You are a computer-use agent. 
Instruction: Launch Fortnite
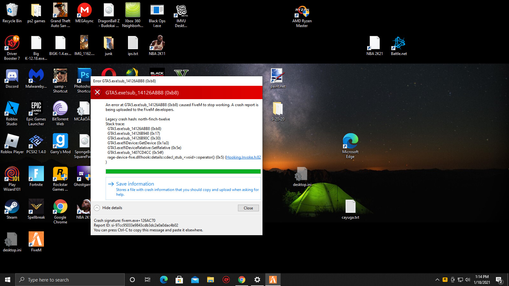click(36, 176)
